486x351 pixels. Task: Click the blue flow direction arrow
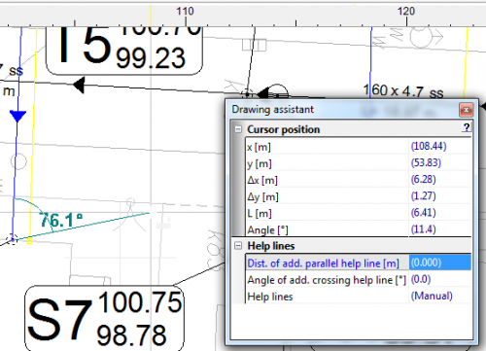coord(17,117)
